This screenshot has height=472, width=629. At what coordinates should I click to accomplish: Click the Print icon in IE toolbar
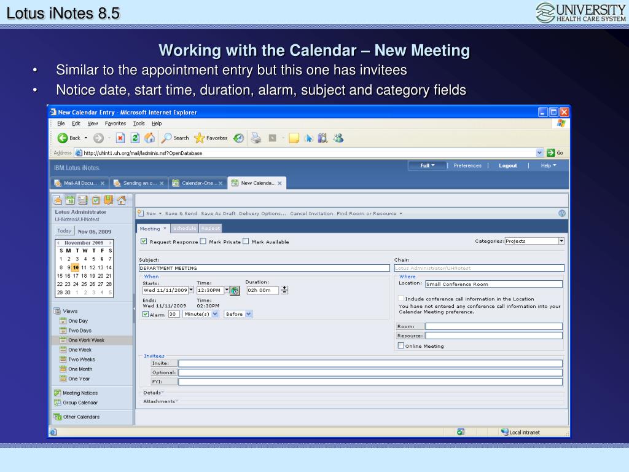tap(256, 138)
